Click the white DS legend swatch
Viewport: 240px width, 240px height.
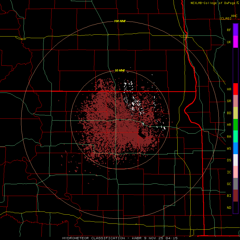pyautogui.click(x=235, y=160)
